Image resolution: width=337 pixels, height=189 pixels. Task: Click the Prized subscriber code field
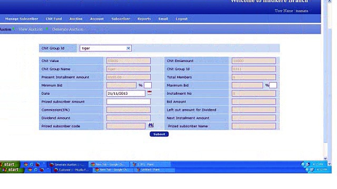[126, 126]
